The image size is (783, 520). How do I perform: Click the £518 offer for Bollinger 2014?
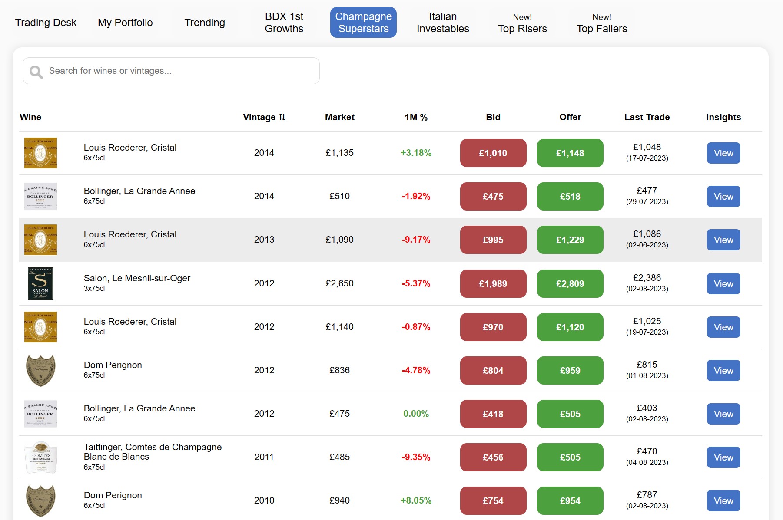click(x=570, y=196)
